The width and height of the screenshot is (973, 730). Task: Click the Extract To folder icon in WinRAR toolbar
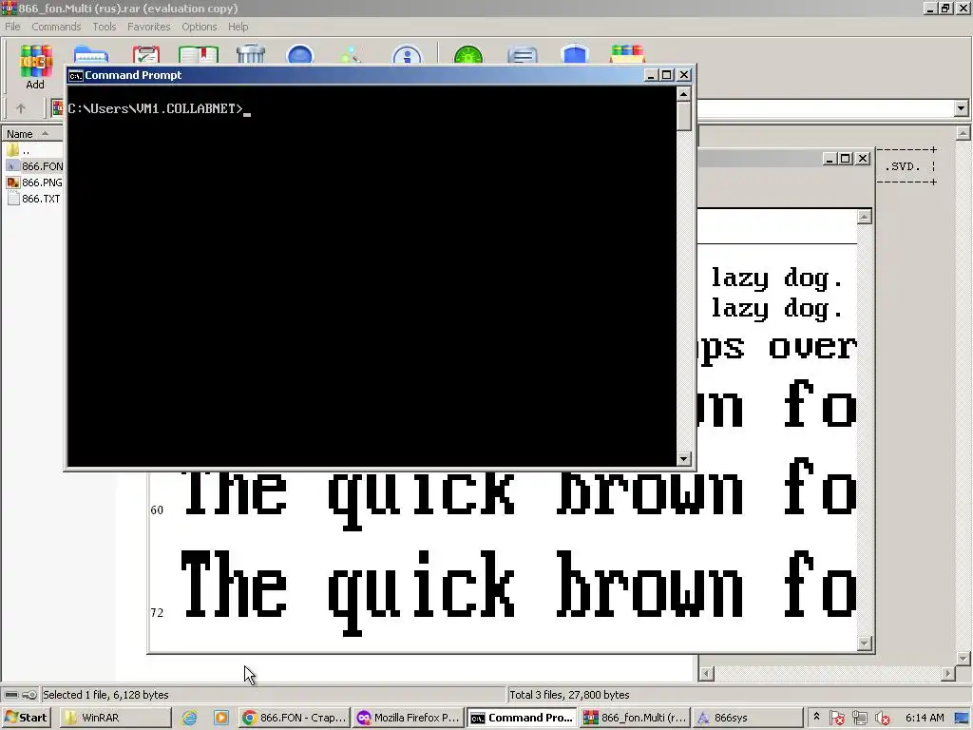91,54
